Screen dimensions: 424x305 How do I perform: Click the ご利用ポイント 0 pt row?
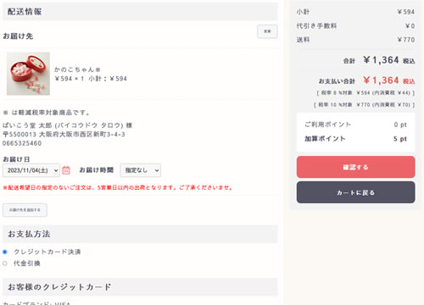click(355, 125)
